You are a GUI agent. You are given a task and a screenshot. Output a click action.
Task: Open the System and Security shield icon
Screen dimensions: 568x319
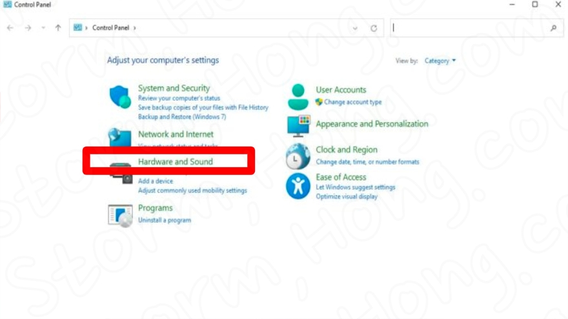[x=120, y=97]
